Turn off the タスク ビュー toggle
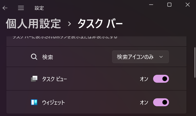 pyautogui.click(x=161, y=79)
